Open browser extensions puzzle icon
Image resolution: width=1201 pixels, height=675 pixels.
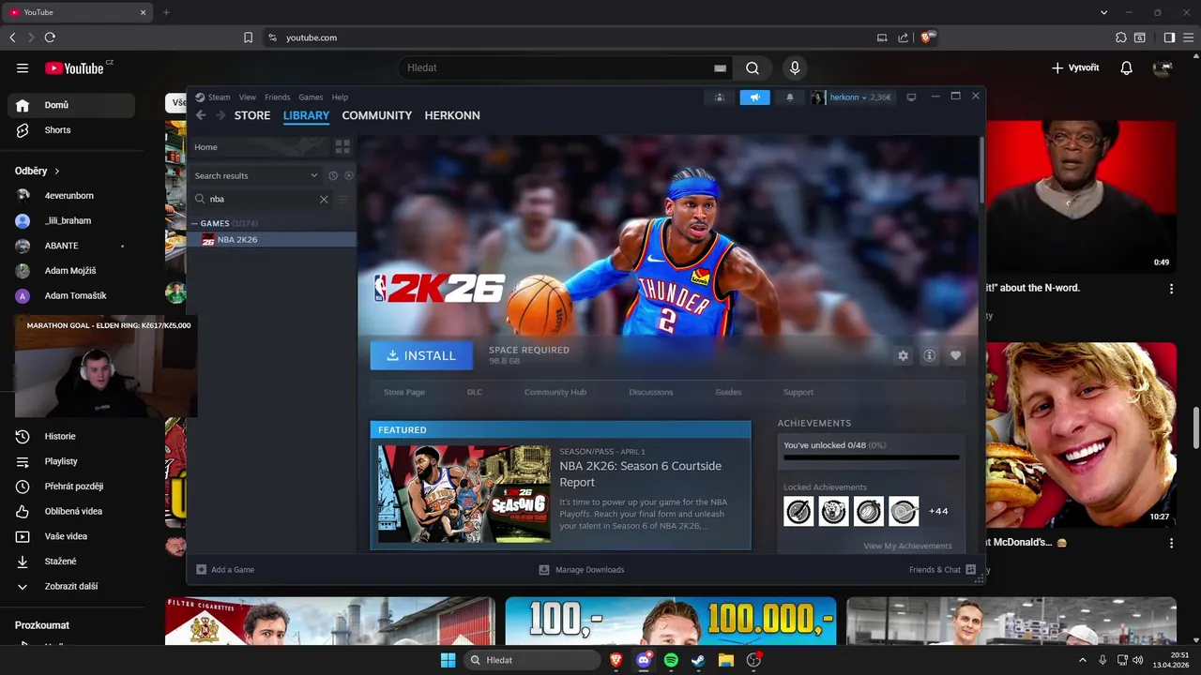point(1121,37)
